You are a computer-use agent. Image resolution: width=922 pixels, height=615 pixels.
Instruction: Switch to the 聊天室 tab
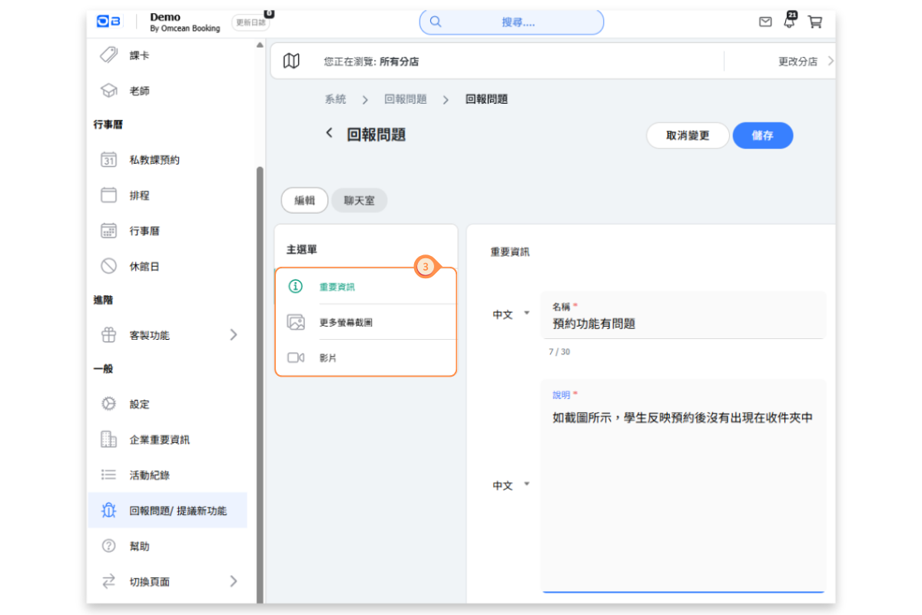click(x=360, y=201)
